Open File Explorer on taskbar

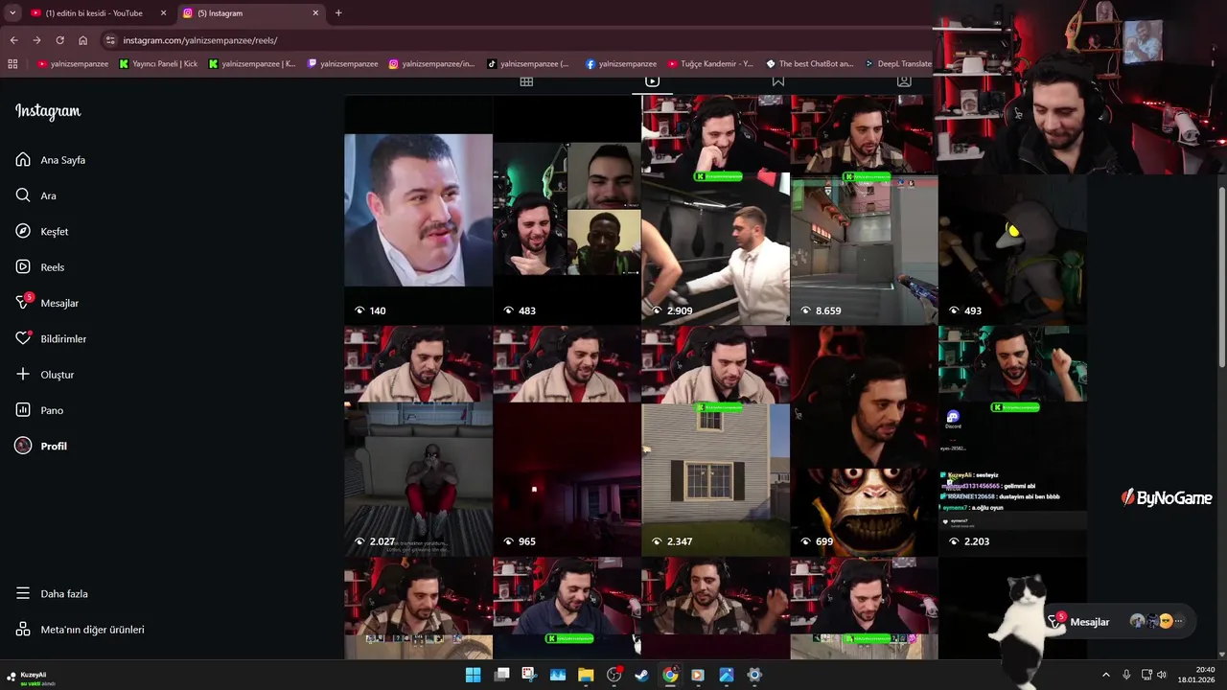tap(586, 675)
